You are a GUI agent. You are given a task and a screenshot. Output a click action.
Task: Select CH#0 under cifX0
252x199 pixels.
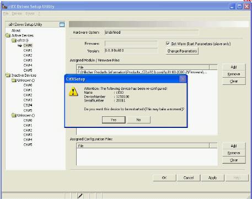point(28,45)
